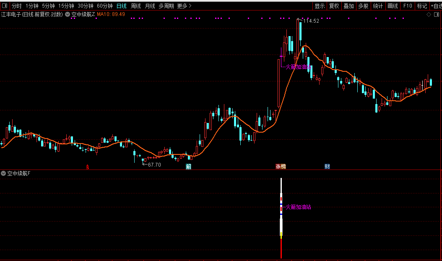Image resolution: width=442 pixels, height=261 pixels.
Task: Add stock via +自选 button
Action: click(436, 6)
